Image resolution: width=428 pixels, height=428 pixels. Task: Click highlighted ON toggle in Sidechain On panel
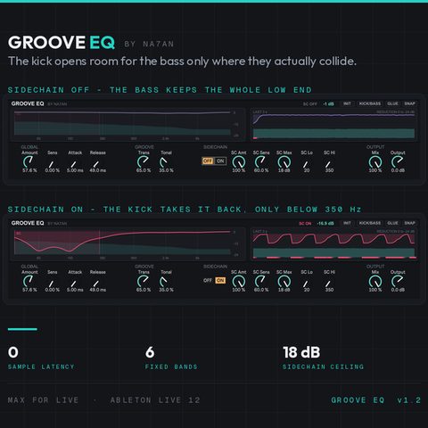click(x=220, y=280)
